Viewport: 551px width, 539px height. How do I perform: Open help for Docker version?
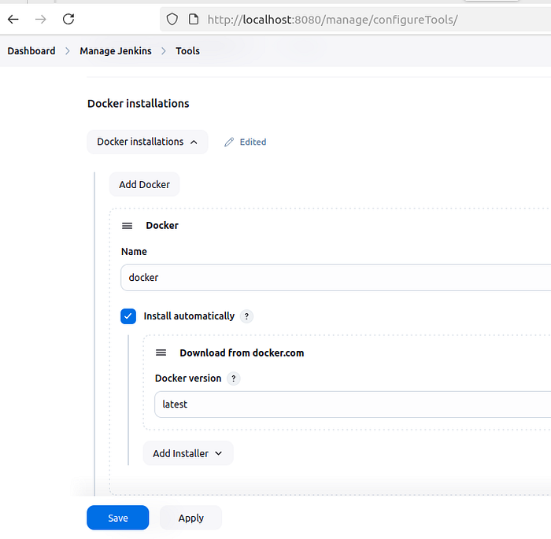pos(233,378)
